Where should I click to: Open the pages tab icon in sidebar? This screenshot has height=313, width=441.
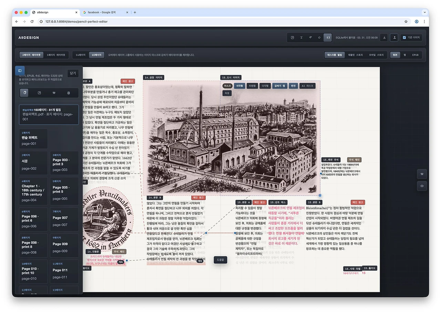point(24,93)
